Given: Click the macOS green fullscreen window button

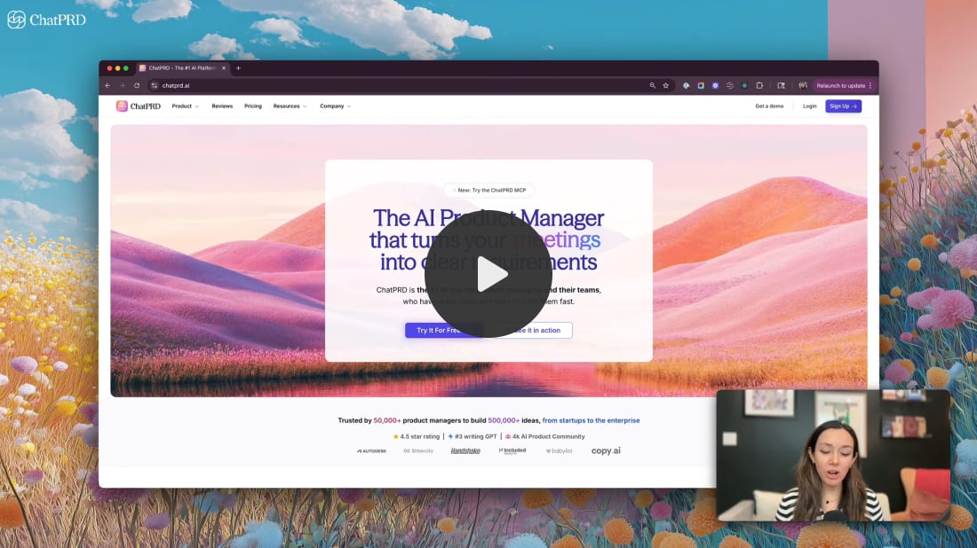Looking at the screenshot, I should click(126, 68).
